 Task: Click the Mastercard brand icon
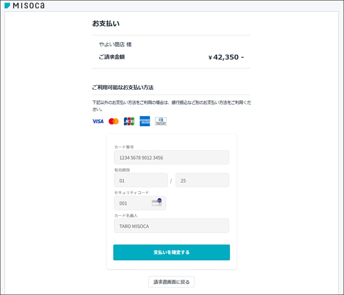point(114,121)
